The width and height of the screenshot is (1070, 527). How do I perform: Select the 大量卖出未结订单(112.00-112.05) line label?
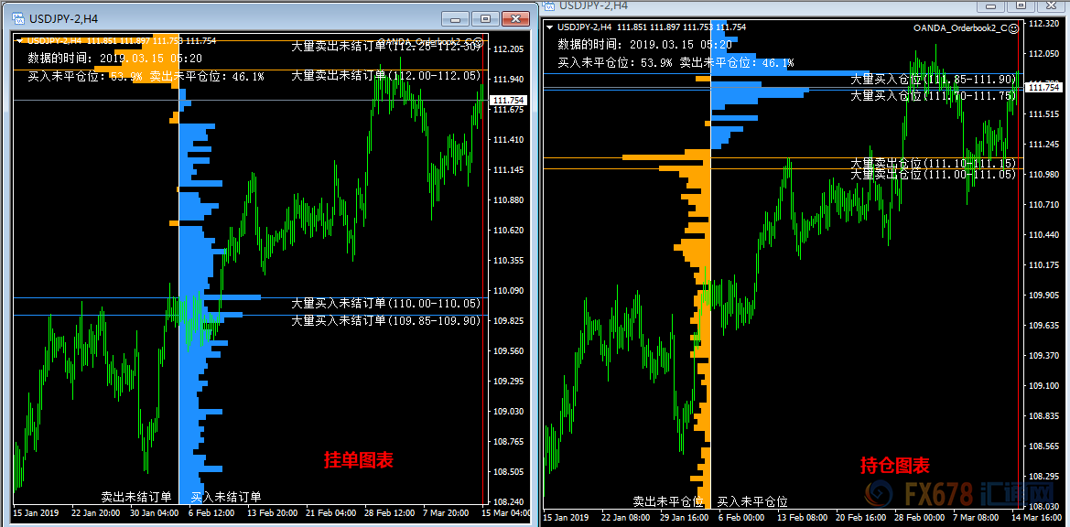coord(385,76)
